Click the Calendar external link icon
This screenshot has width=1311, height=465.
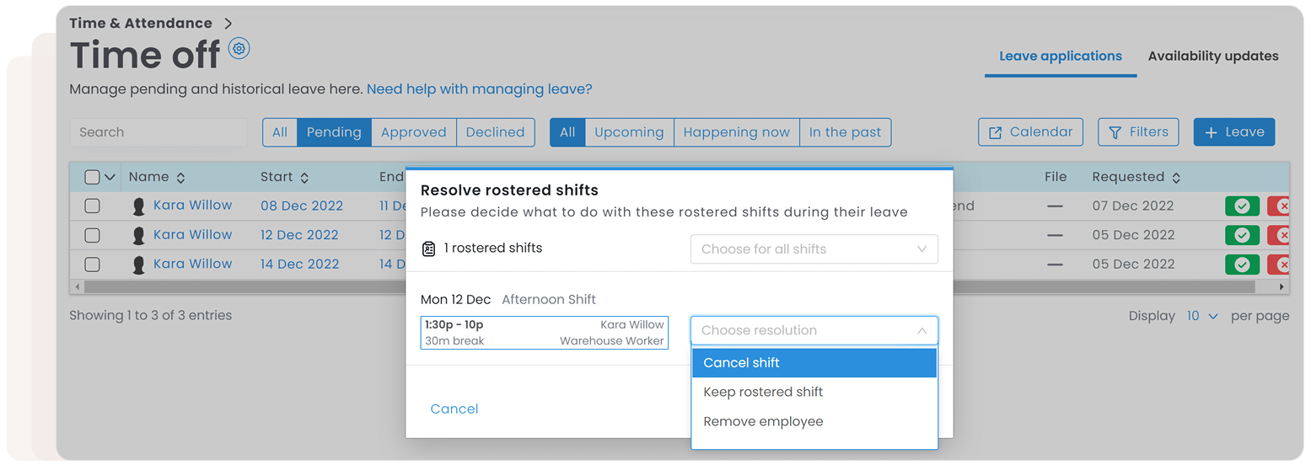coord(996,132)
